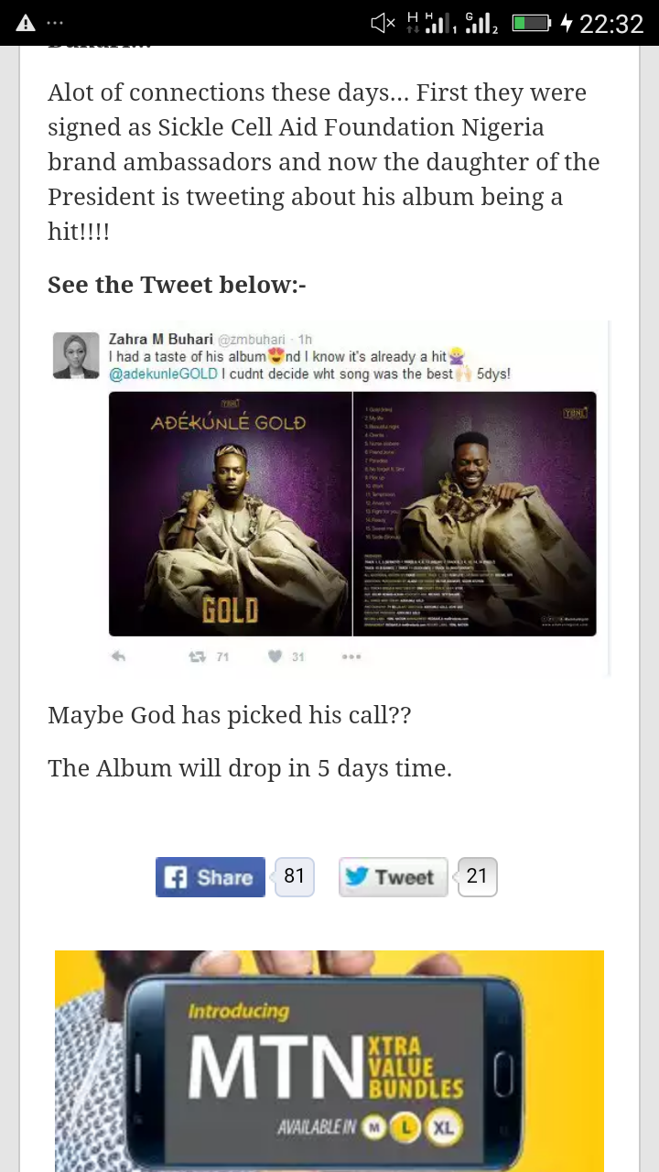Tap the MTN Xtra Value Bundles ad
The width and height of the screenshot is (659, 1172).
(329, 1061)
